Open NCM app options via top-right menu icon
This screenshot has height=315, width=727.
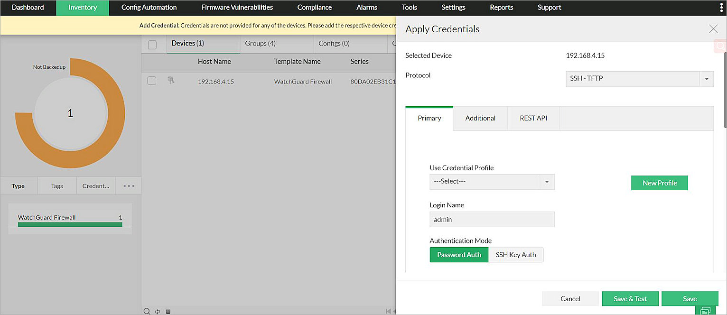point(721,7)
